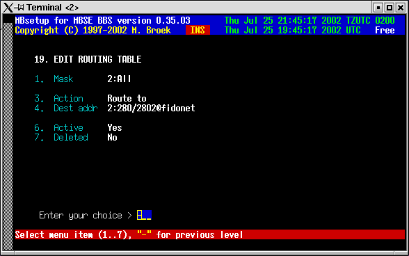Click the Deleted value No

[x=112, y=137]
